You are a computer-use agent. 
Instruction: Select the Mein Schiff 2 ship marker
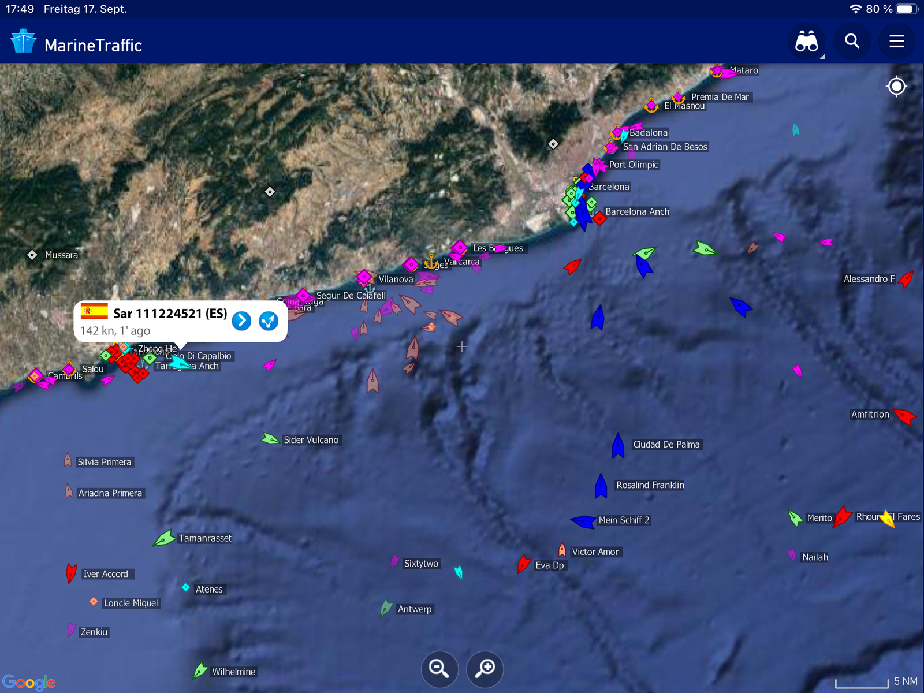click(x=583, y=521)
